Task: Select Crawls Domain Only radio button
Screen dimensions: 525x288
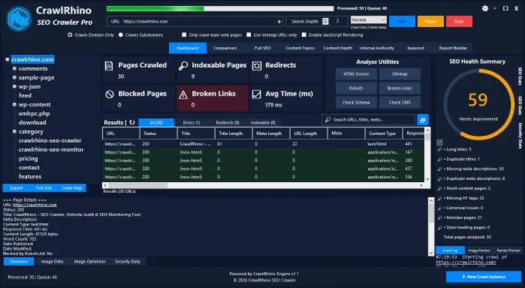Action: 69,35
